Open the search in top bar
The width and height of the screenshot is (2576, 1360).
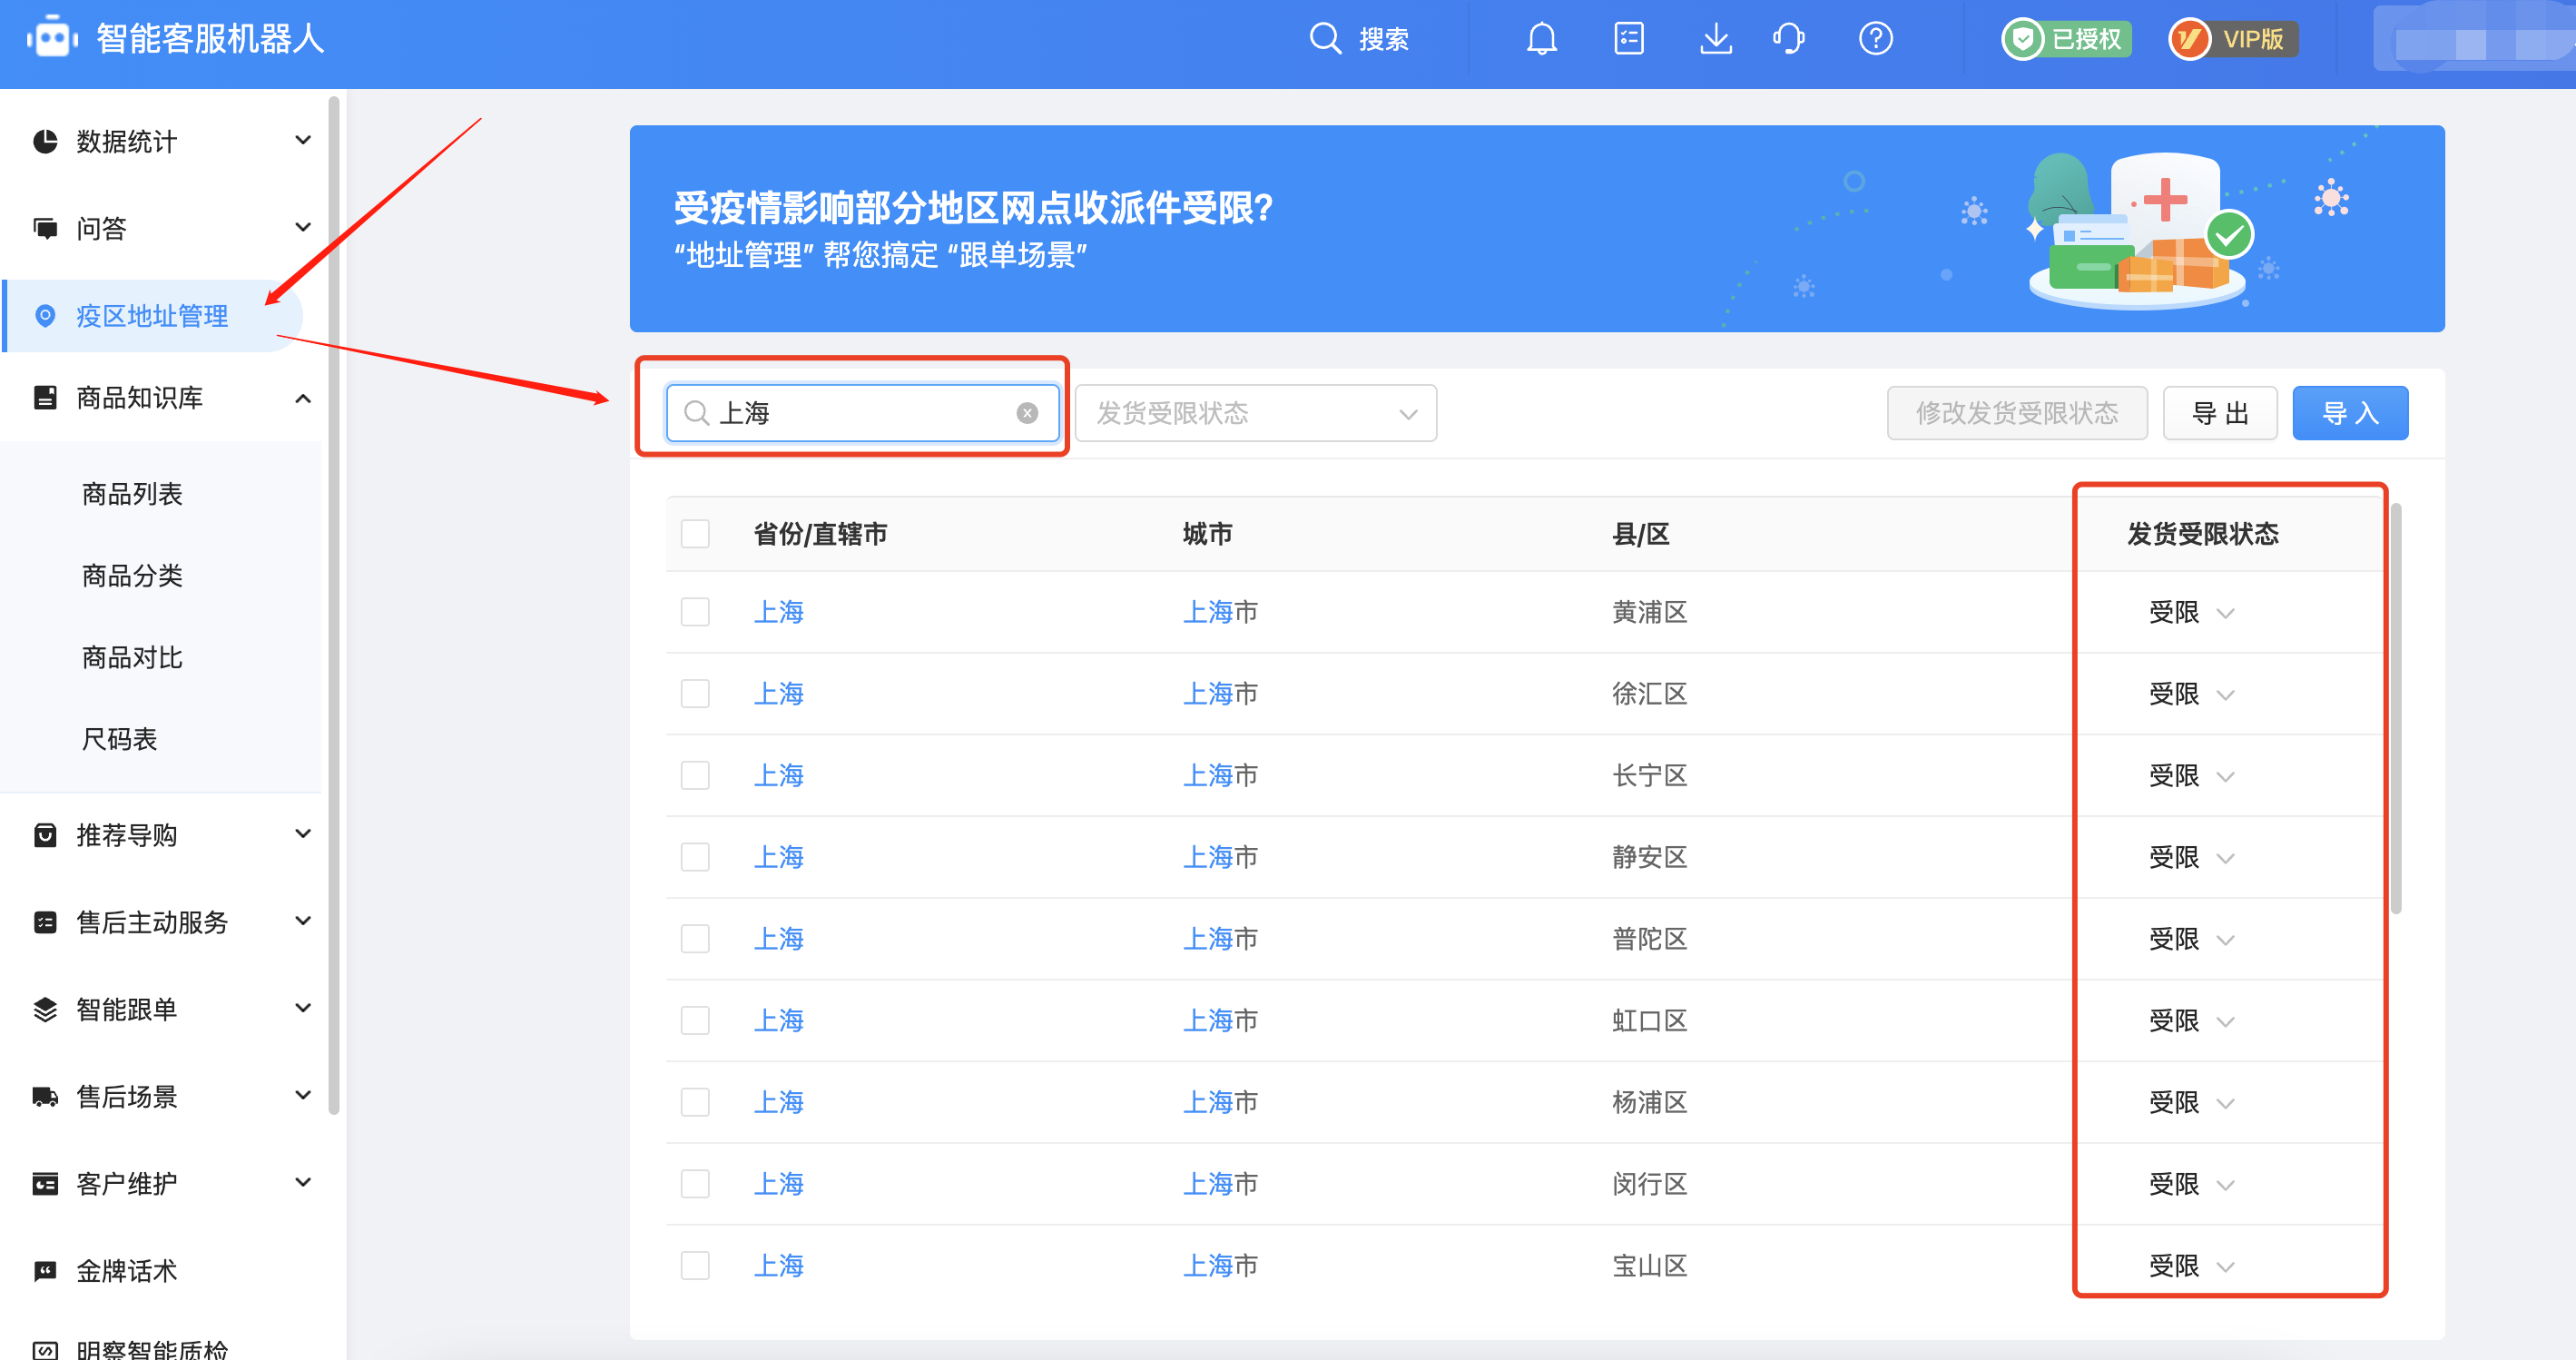pyautogui.click(x=1359, y=39)
